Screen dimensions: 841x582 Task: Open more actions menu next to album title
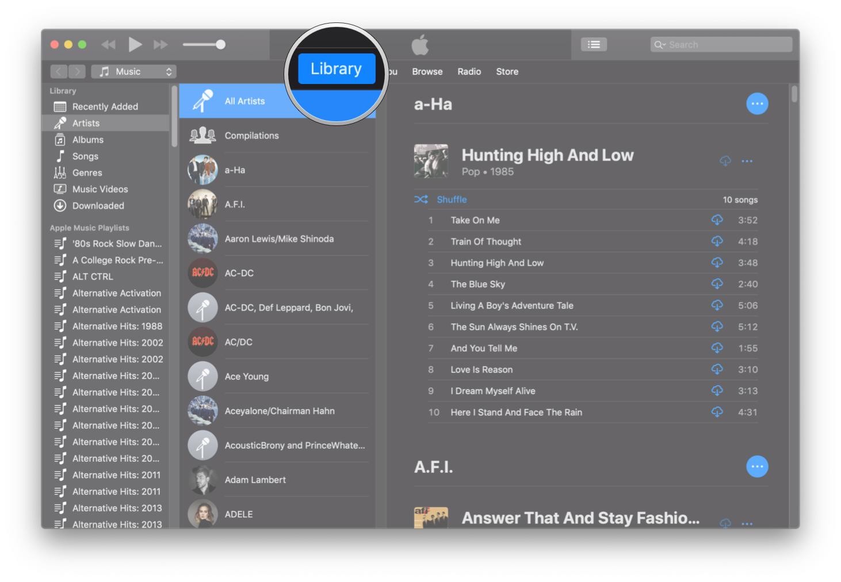[747, 161]
